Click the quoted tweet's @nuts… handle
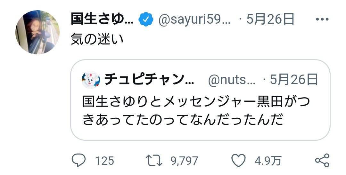Screen dimensions: 346x175 pyautogui.click(x=232, y=80)
